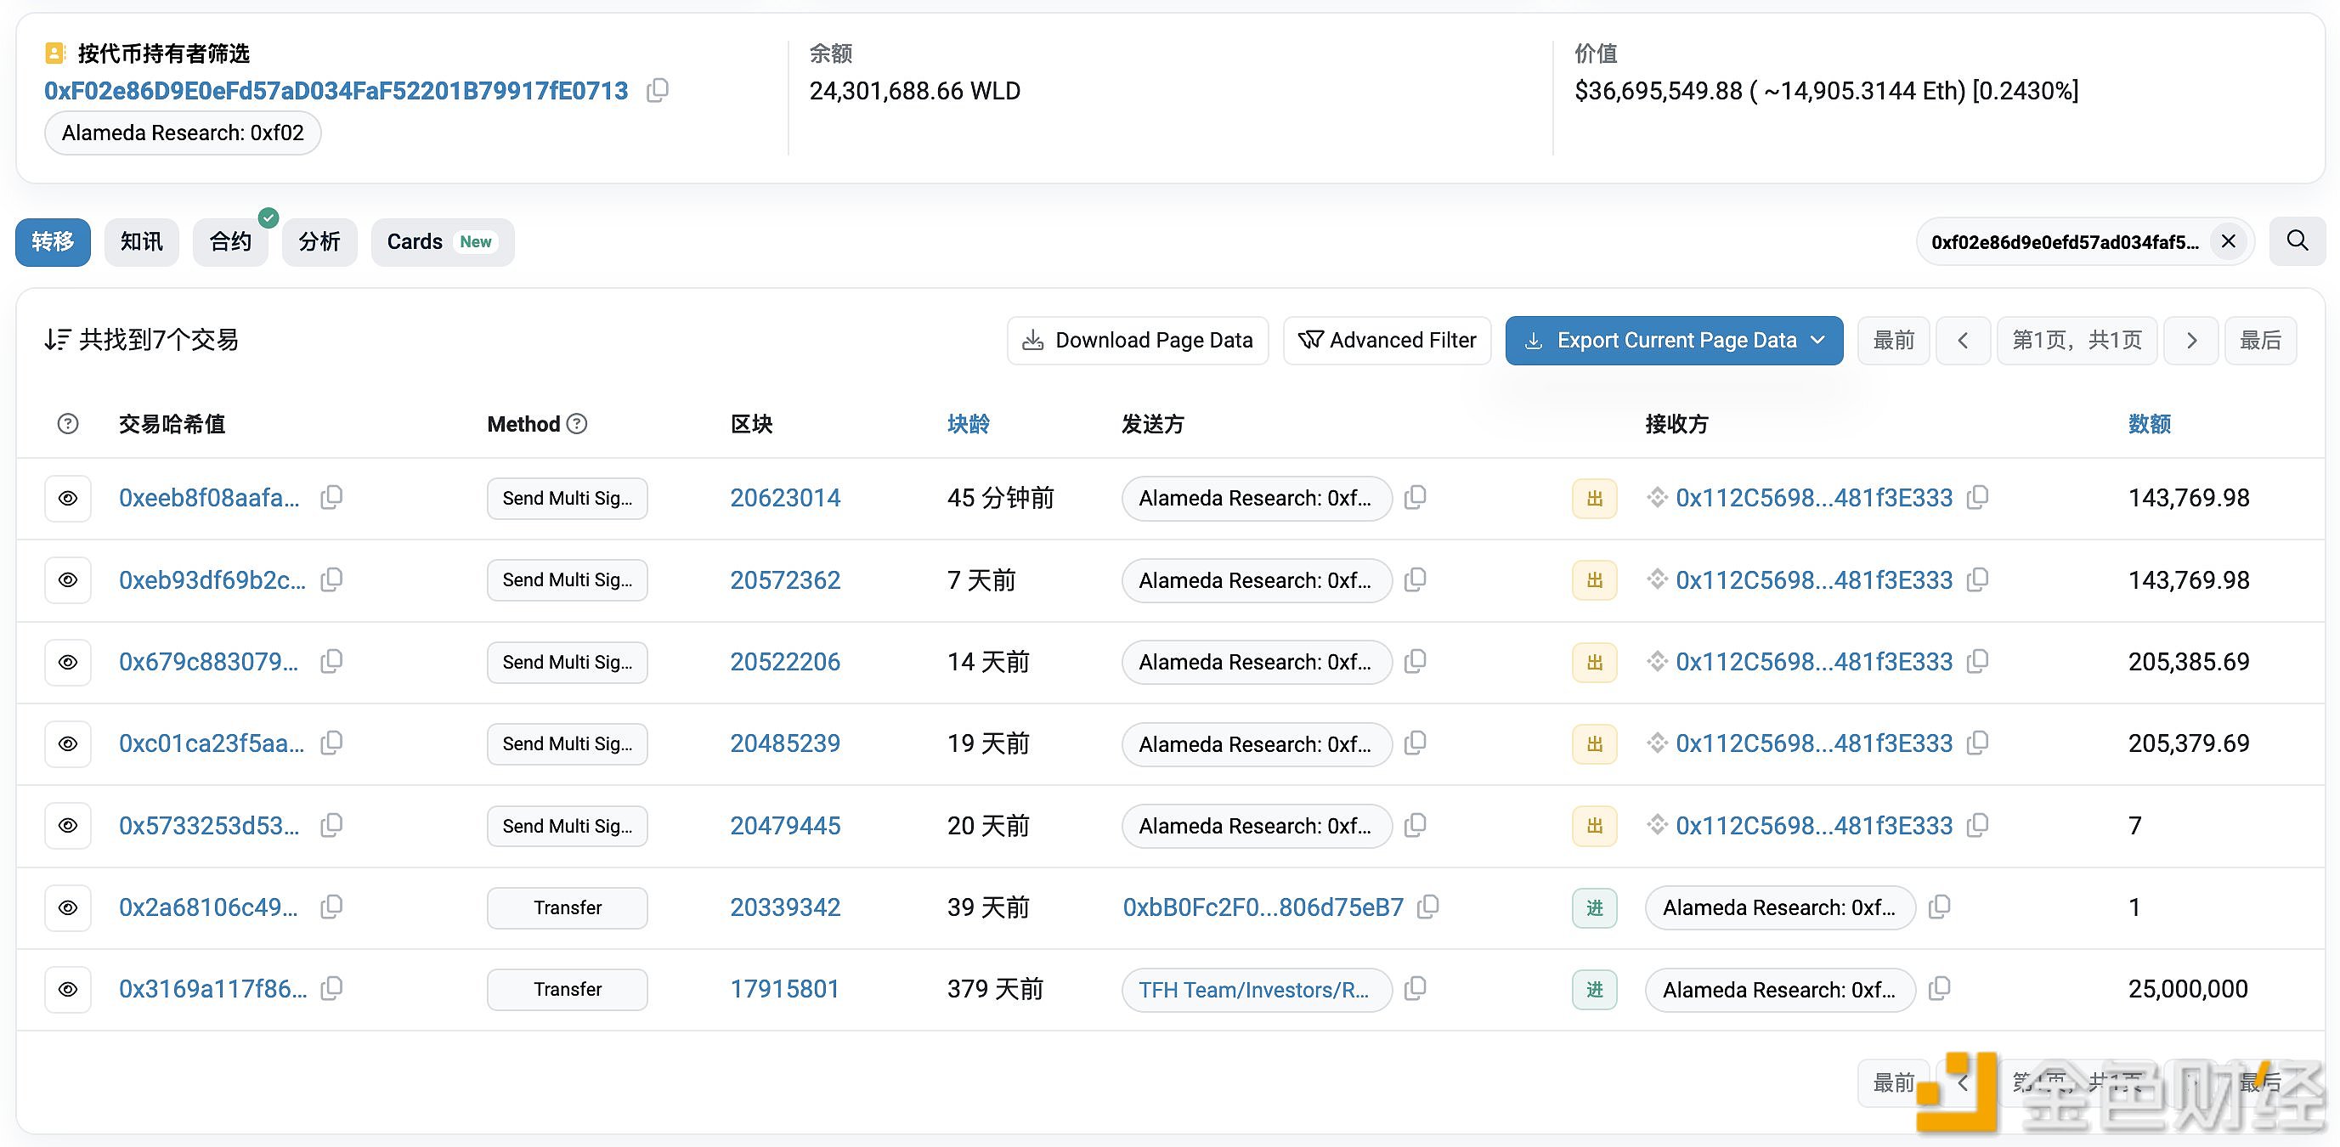Copy receiver address in block 20479445 row

pos(1977,825)
